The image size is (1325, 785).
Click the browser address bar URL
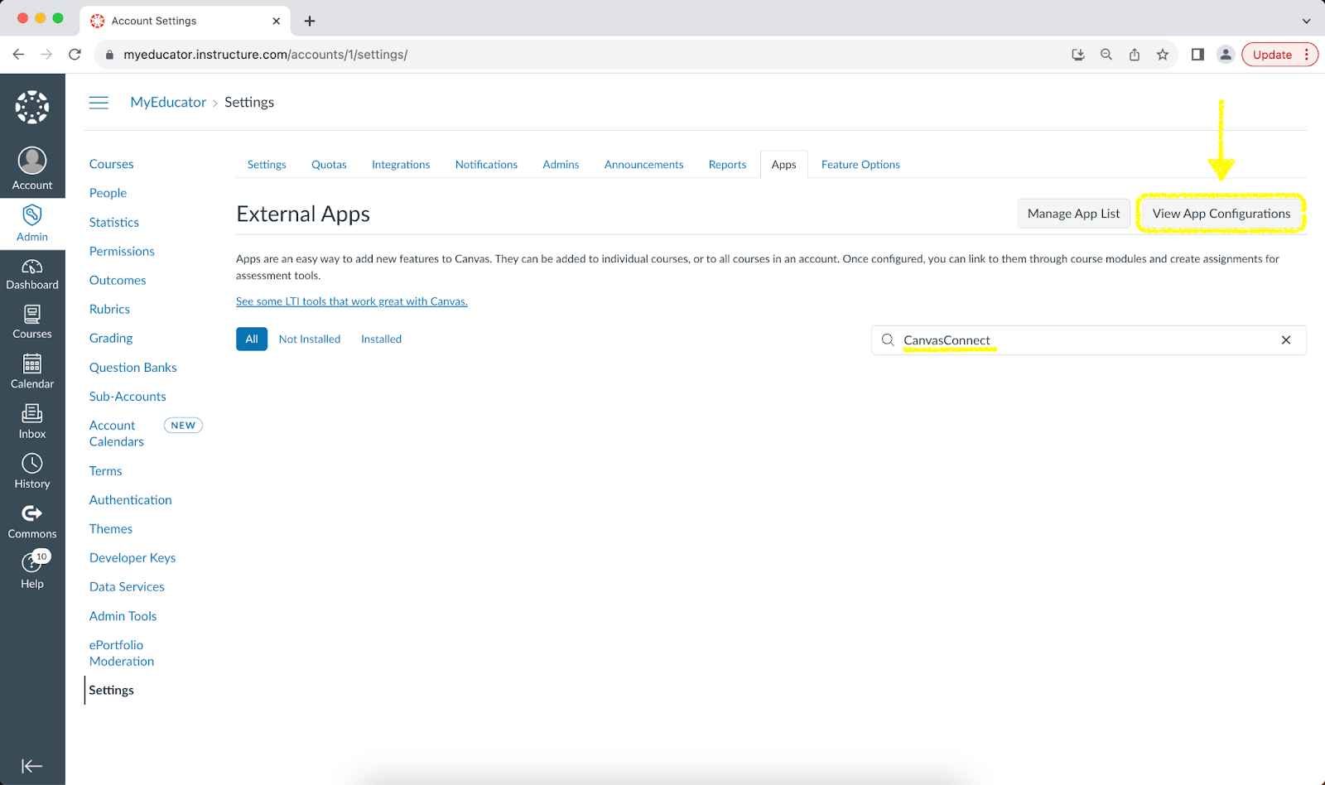point(265,55)
